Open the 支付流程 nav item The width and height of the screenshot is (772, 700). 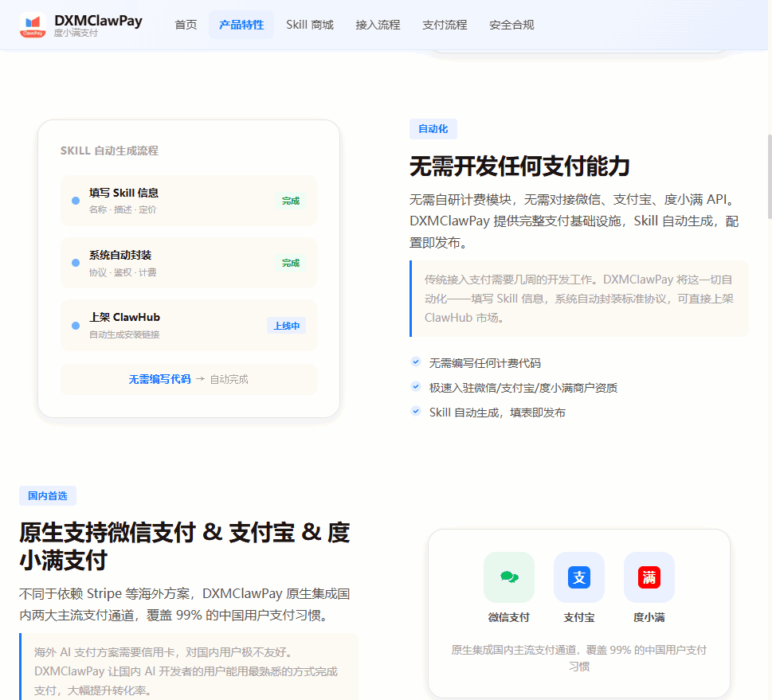tap(445, 25)
